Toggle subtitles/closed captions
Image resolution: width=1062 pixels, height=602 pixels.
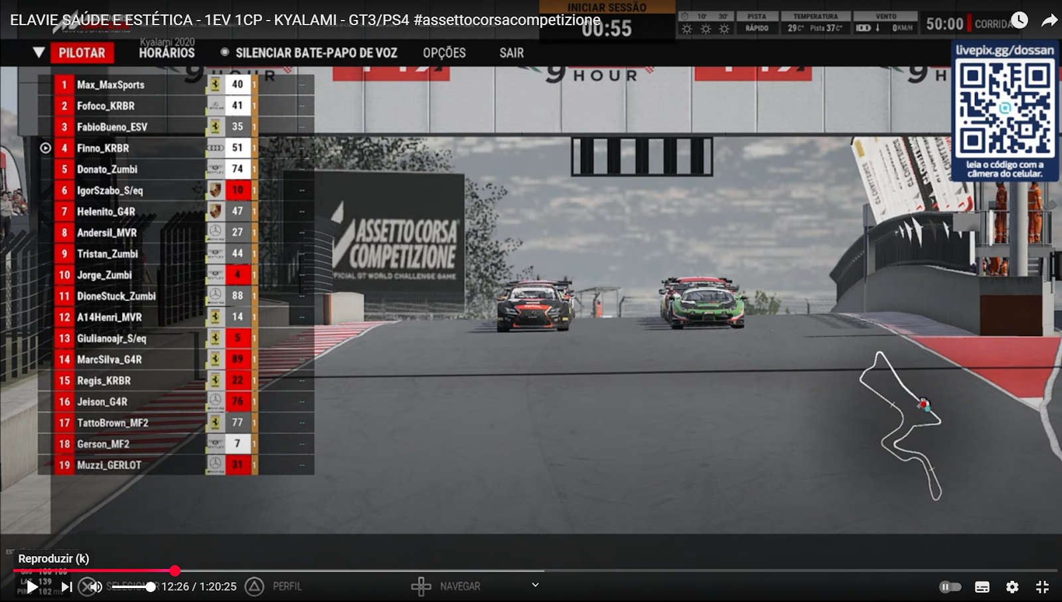point(982,587)
